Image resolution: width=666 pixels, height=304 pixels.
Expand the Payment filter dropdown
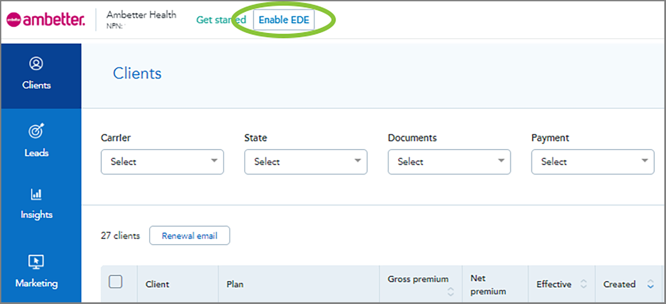[x=592, y=162]
